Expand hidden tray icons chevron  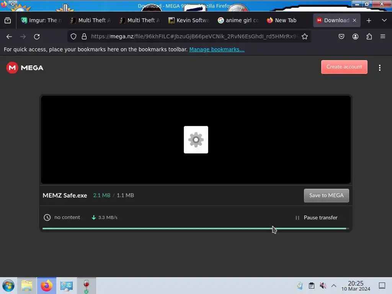(334, 286)
